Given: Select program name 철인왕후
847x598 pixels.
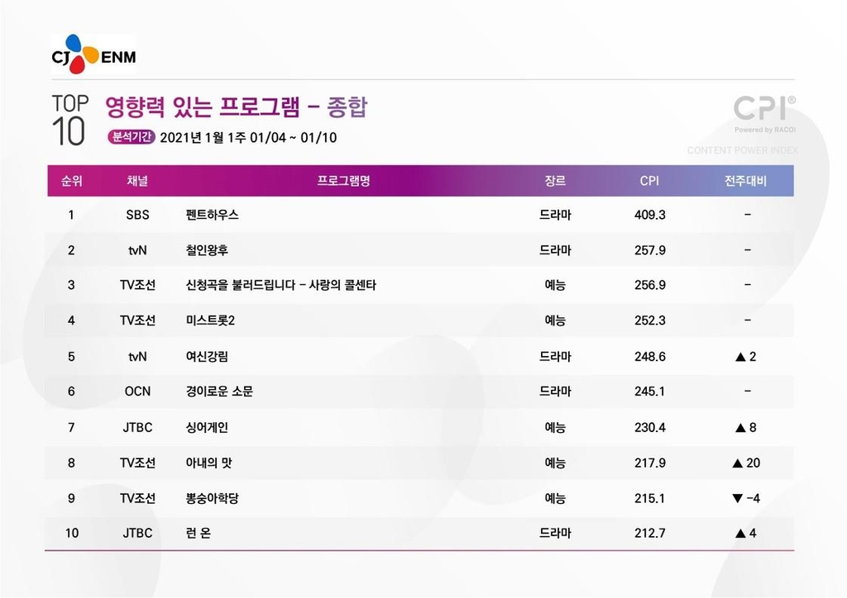Looking at the screenshot, I should 207,250.
